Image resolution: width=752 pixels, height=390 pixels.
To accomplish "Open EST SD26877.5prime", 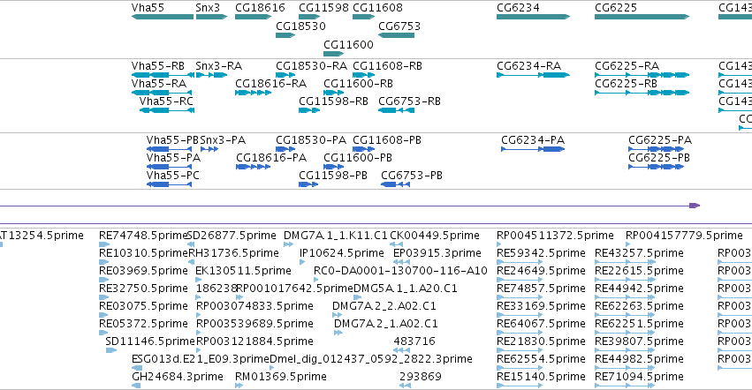I will pyautogui.click(x=232, y=236).
